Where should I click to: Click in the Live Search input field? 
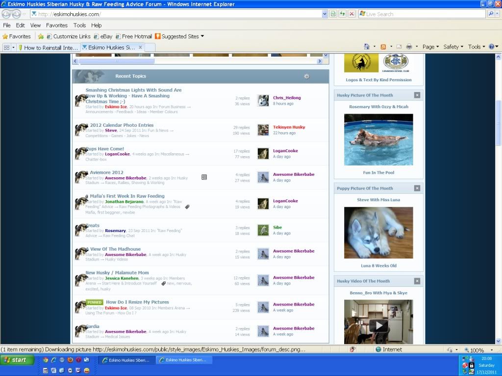coord(423,14)
